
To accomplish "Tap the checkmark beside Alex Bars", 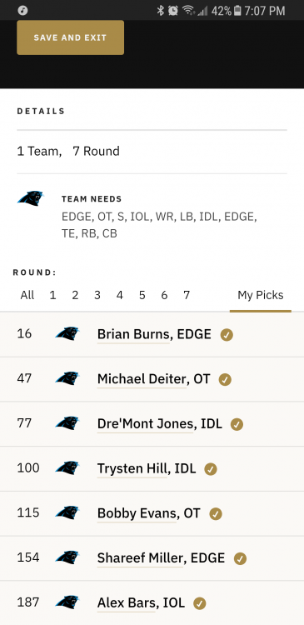I will click(x=200, y=604).
